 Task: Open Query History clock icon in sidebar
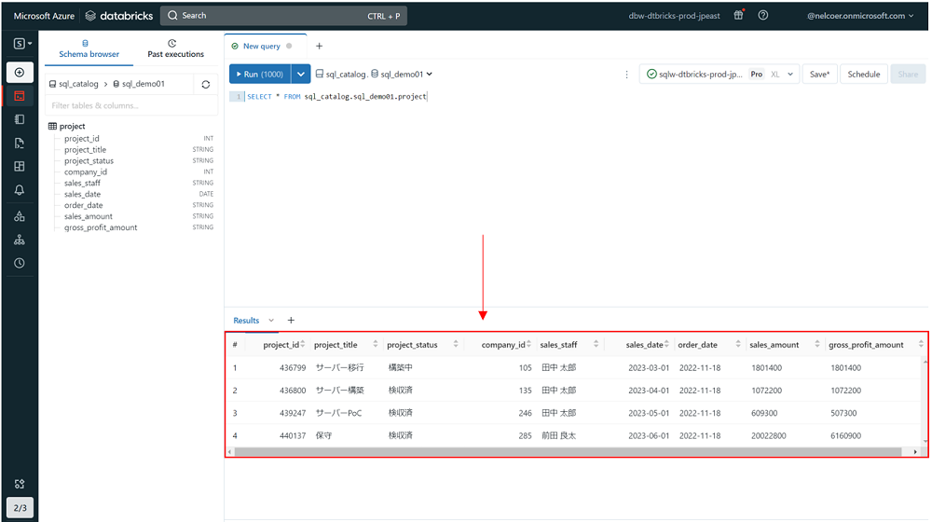pos(20,263)
